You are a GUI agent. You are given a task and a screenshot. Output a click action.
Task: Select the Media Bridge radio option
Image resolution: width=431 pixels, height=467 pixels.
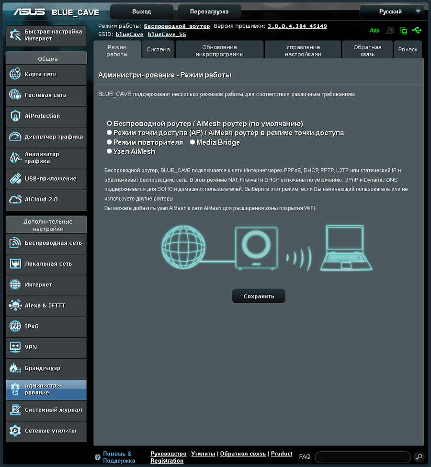click(193, 142)
